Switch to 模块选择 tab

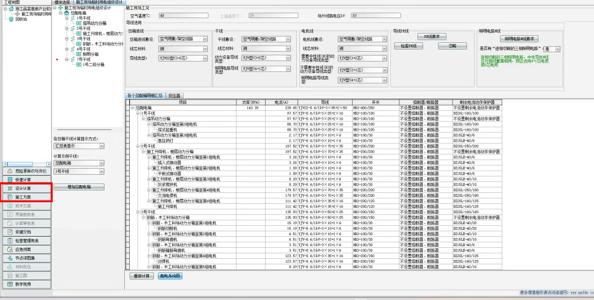pos(62,3)
